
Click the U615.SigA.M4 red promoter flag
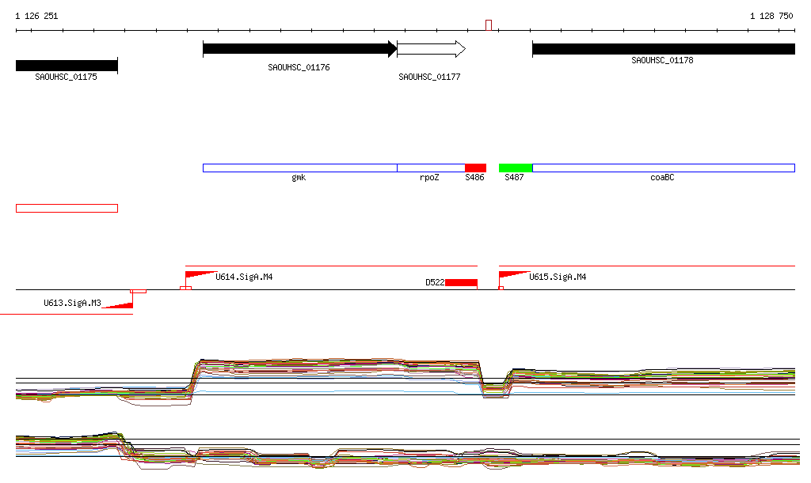pyautogui.click(x=515, y=274)
